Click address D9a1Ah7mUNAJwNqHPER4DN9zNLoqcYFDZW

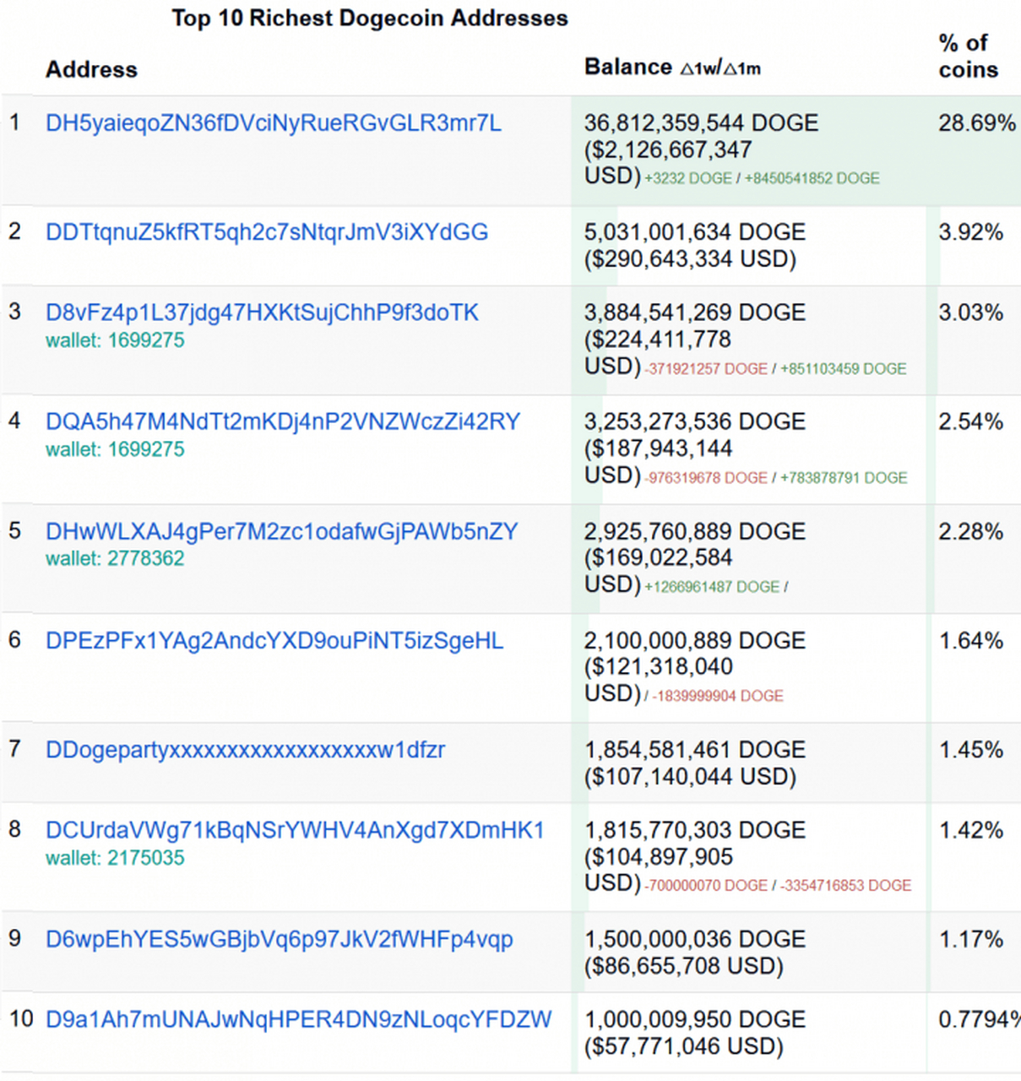pos(299,1019)
